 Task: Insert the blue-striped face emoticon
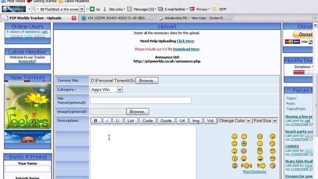pyautogui.click(x=244, y=151)
